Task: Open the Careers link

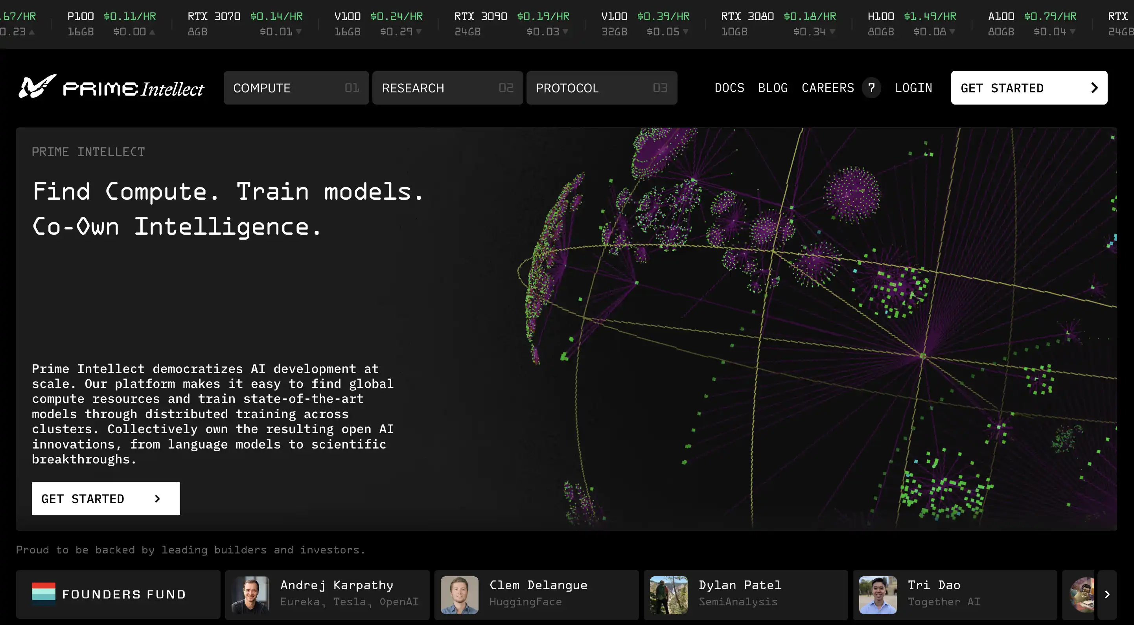Action: (x=828, y=88)
